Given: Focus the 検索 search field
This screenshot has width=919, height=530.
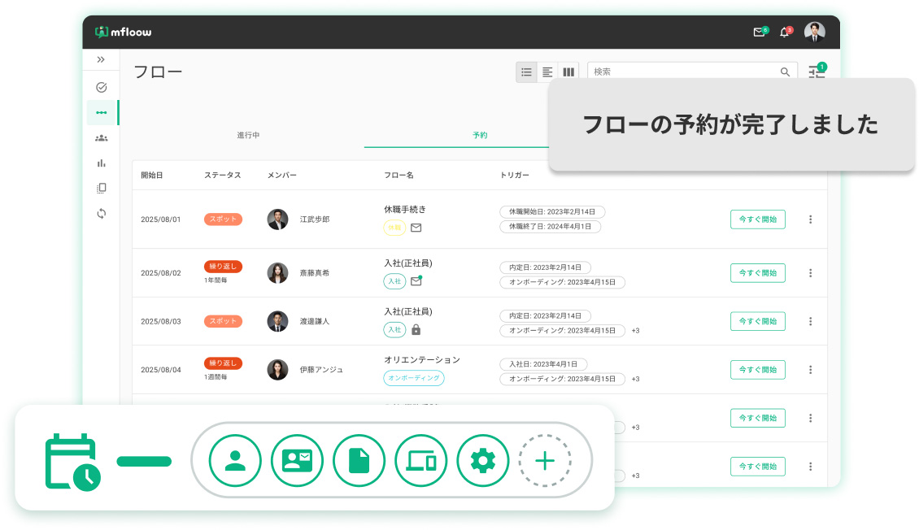Looking at the screenshot, I should coord(691,72).
